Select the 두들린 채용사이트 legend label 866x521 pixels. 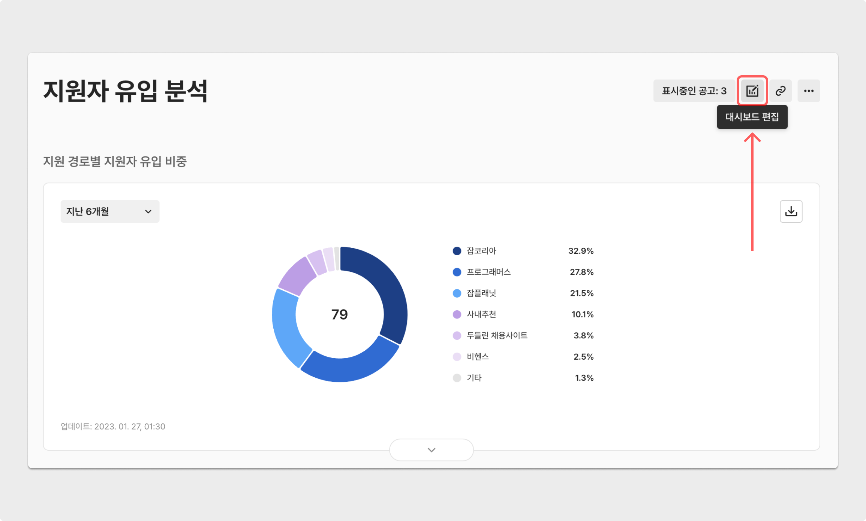pyautogui.click(x=497, y=335)
